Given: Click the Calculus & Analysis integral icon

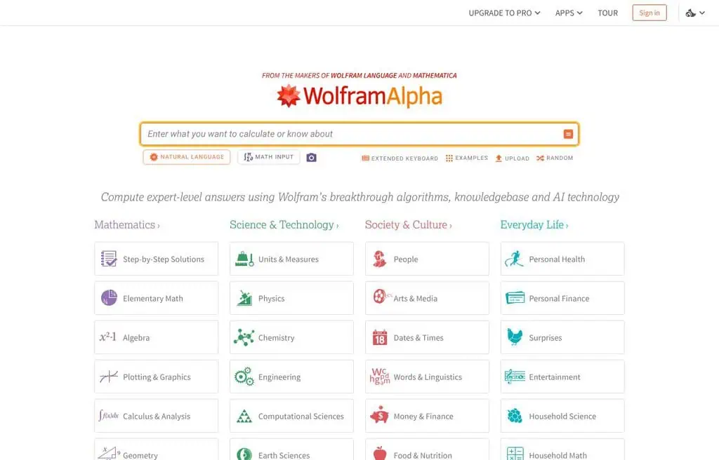Looking at the screenshot, I should 108,416.
